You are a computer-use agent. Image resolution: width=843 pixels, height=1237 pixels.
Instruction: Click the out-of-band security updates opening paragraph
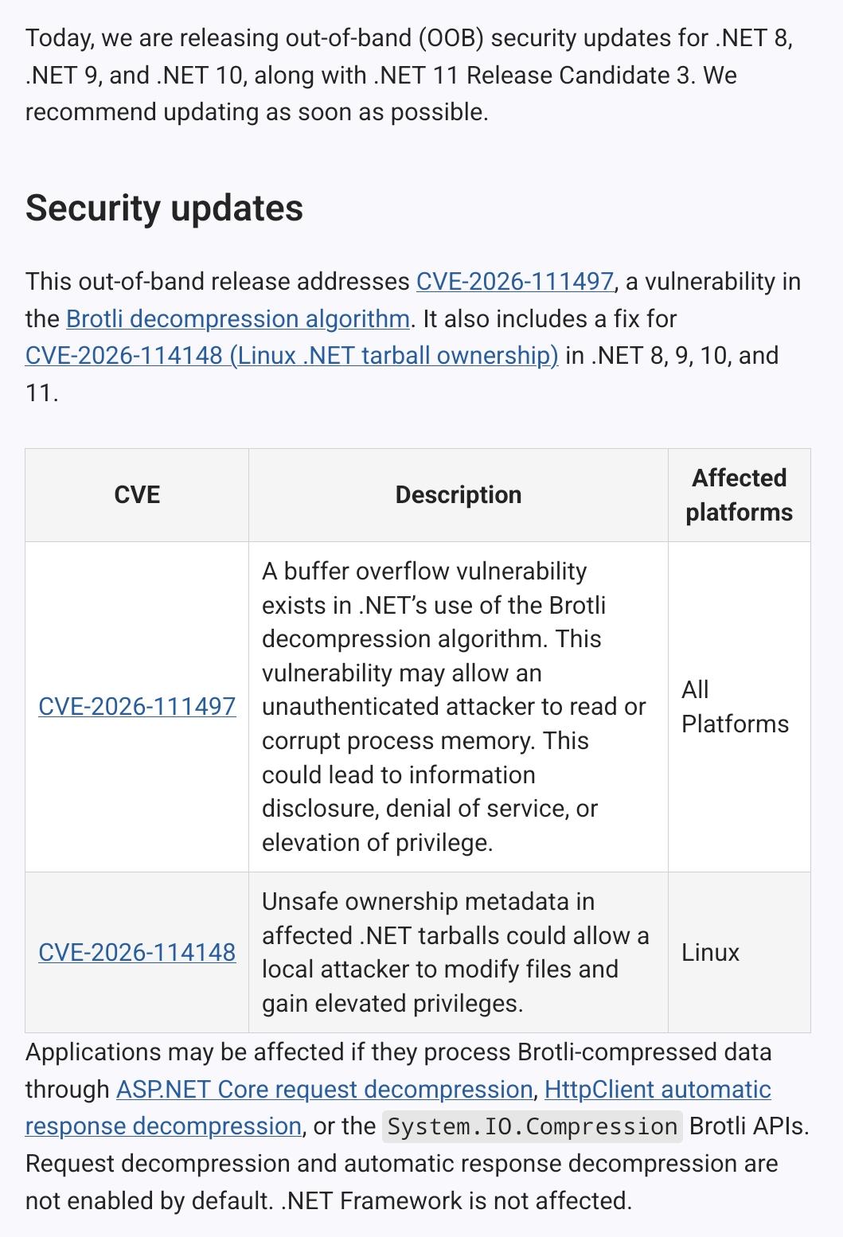click(409, 75)
